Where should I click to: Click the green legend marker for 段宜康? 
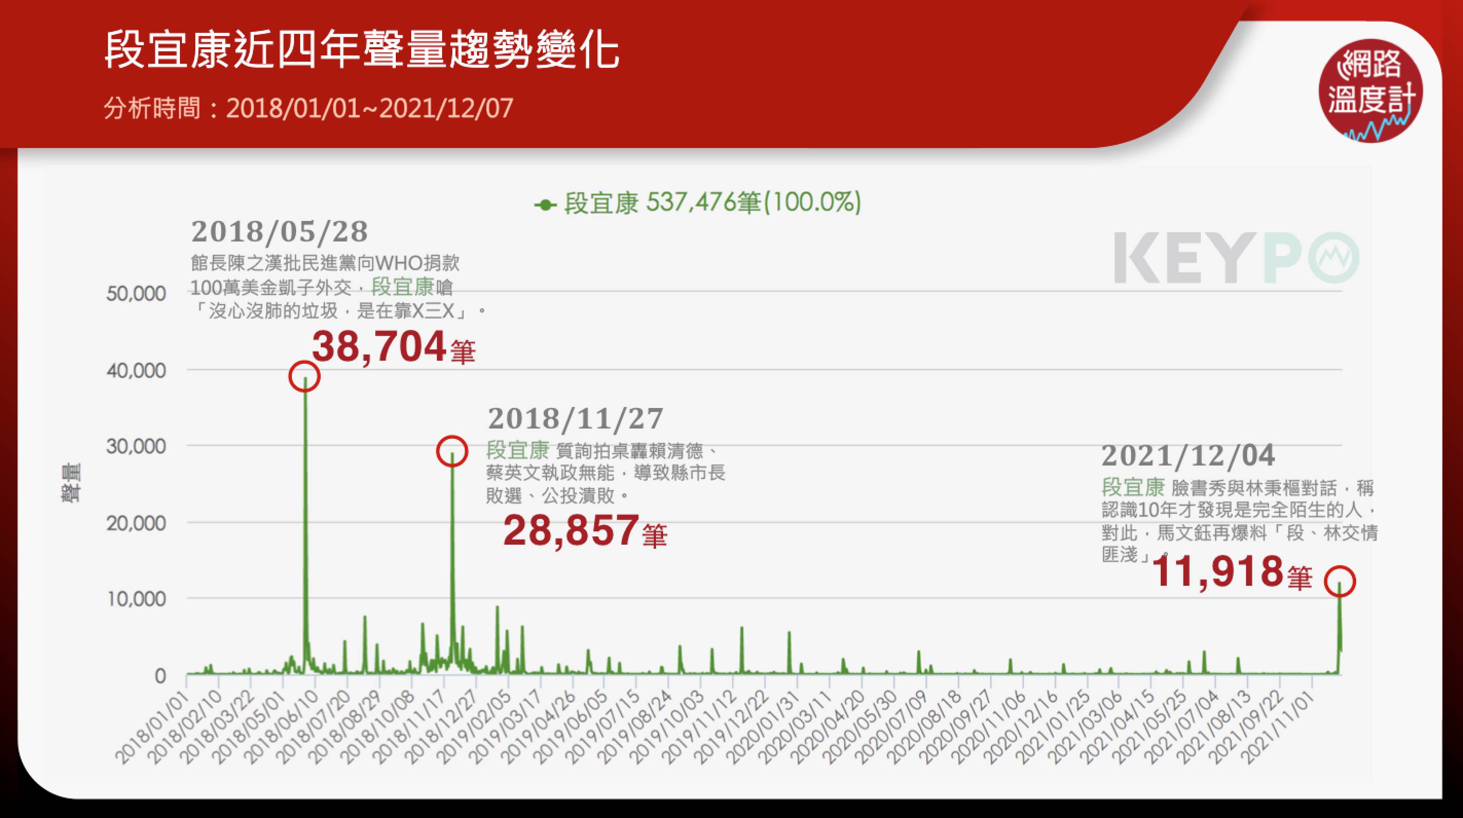click(545, 205)
